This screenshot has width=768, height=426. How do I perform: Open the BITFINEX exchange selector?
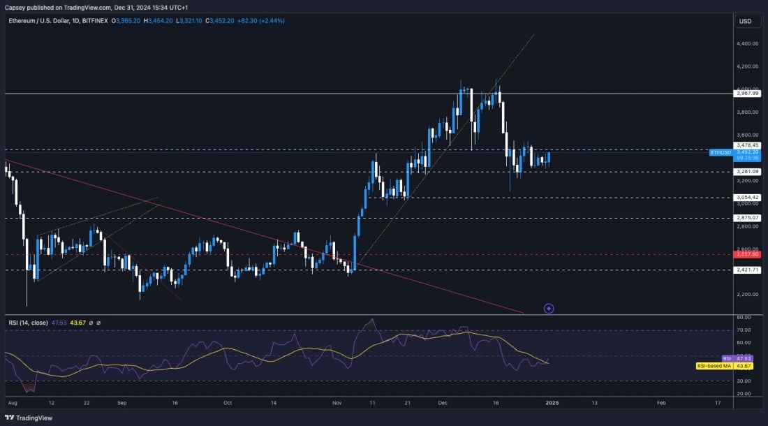(x=94, y=21)
